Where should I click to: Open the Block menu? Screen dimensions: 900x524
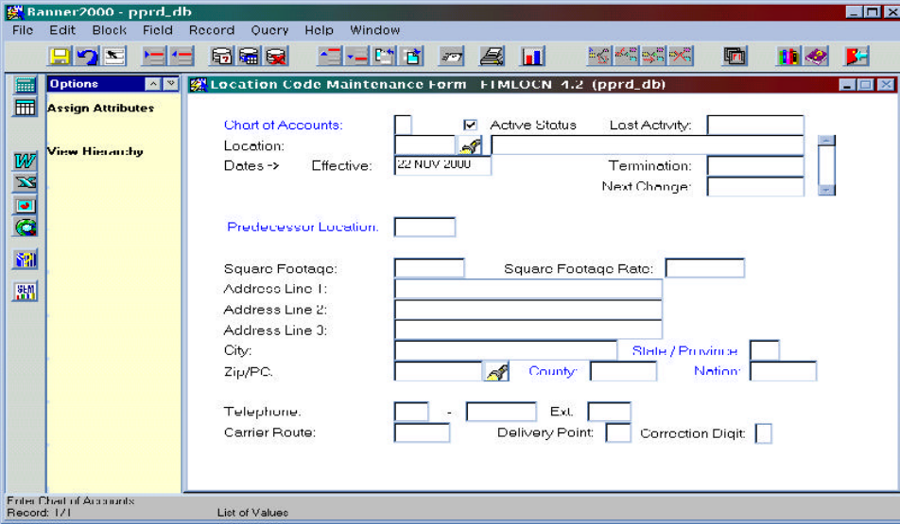click(x=109, y=30)
